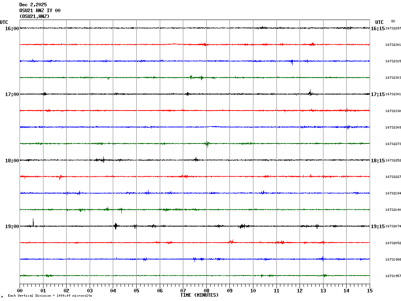This screenshot has height=301, width=401.
Task: Click the DC value 16731957
Action: click(x=393, y=276)
